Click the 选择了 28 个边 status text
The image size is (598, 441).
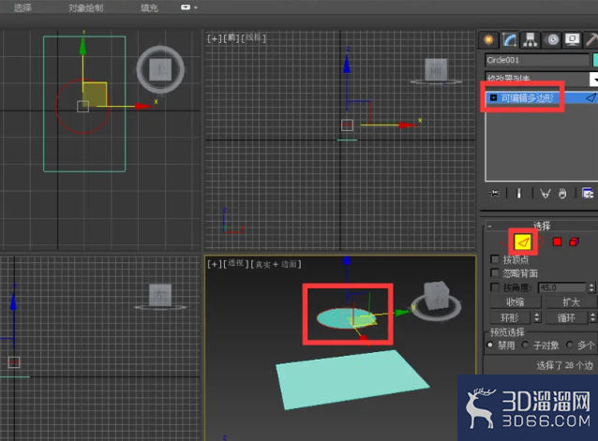(565, 365)
